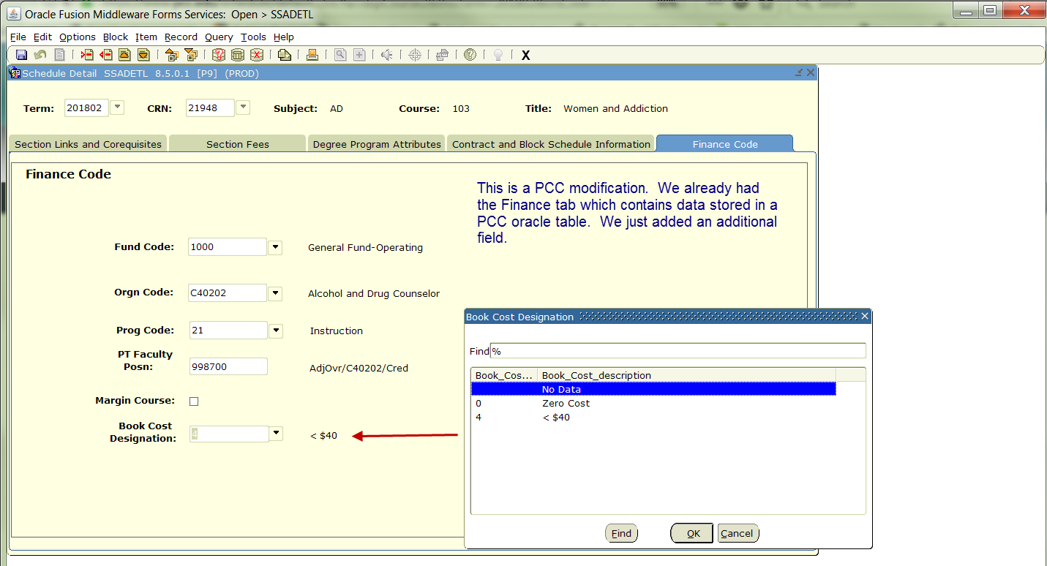The height and width of the screenshot is (566, 1047).
Task: Open the Help menu
Action: coord(284,37)
